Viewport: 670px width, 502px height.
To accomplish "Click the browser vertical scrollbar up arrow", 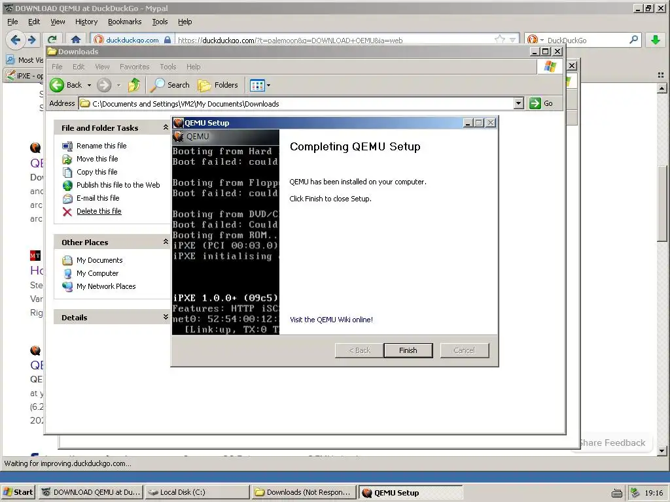I will (x=662, y=88).
